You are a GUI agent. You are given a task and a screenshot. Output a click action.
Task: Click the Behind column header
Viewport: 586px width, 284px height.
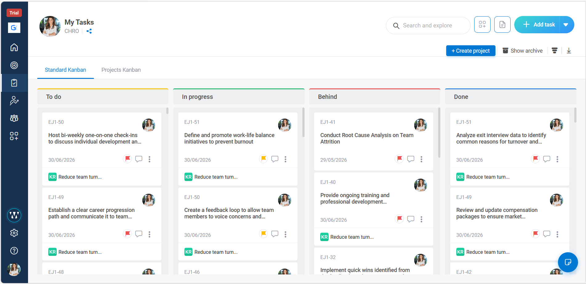(x=375, y=97)
